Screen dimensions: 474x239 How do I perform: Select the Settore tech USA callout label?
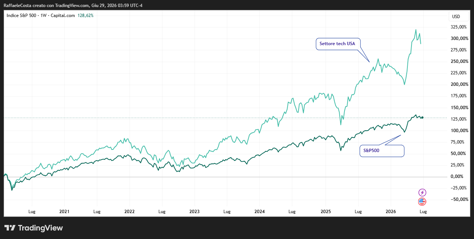coord(337,44)
